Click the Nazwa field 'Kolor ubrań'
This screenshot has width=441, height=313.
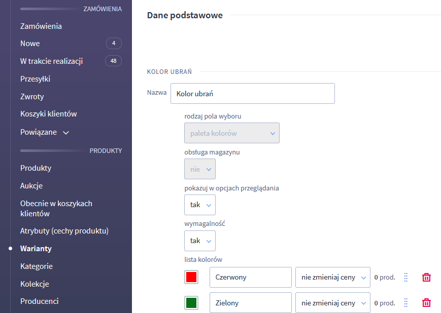pos(253,94)
